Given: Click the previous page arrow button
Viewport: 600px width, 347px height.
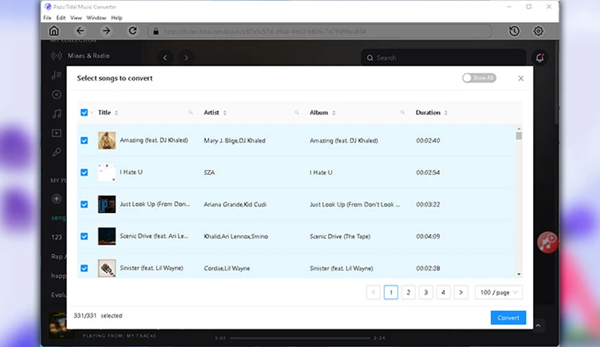Looking at the screenshot, I should (x=373, y=293).
